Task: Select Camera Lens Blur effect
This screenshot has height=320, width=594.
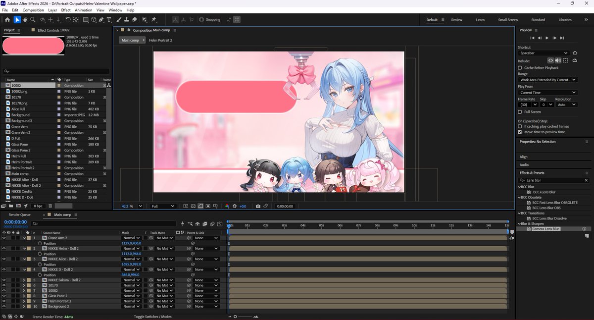Action: tap(546, 229)
